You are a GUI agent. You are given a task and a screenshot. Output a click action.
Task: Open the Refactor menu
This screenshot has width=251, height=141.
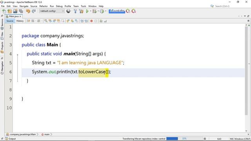pyautogui.click(x=44, y=6)
